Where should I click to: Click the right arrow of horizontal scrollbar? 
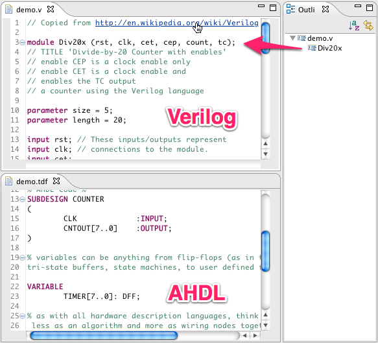(255, 335)
